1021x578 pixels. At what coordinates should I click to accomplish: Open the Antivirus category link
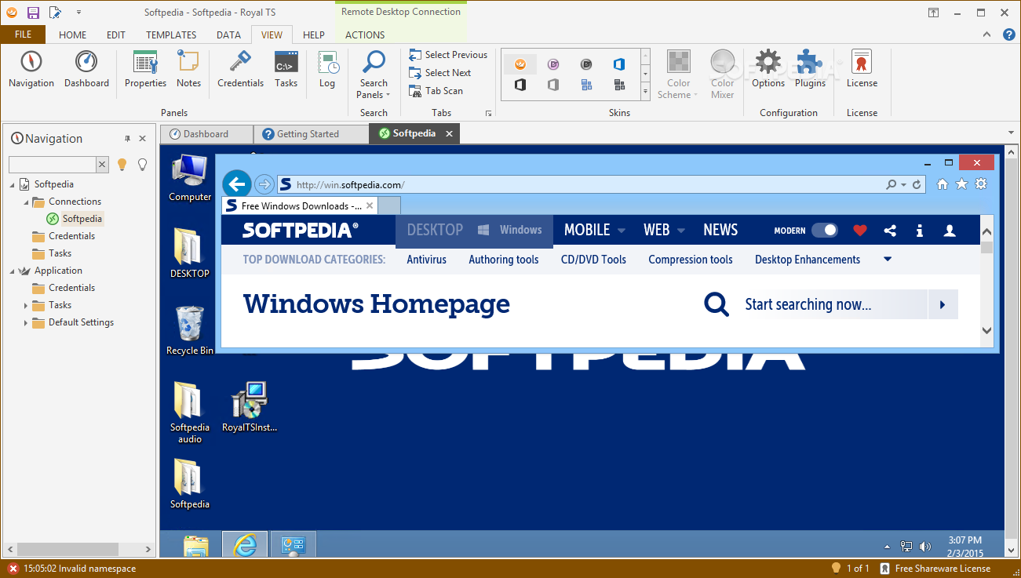pyautogui.click(x=426, y=260)
